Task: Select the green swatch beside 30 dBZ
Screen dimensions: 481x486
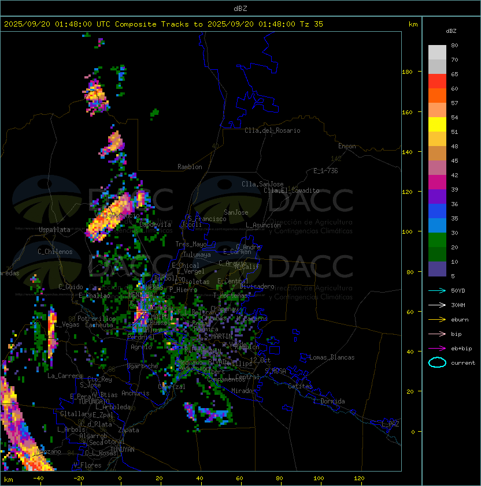Action: (x=437, y=240)
